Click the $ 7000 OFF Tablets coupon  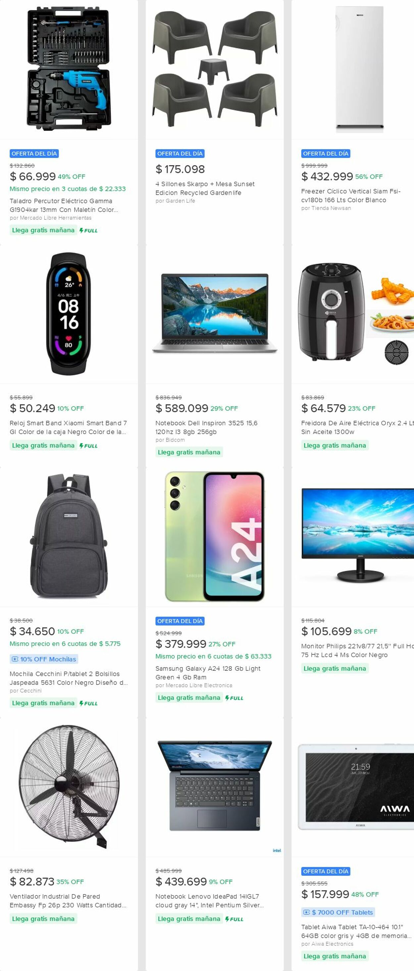point(338,912)
